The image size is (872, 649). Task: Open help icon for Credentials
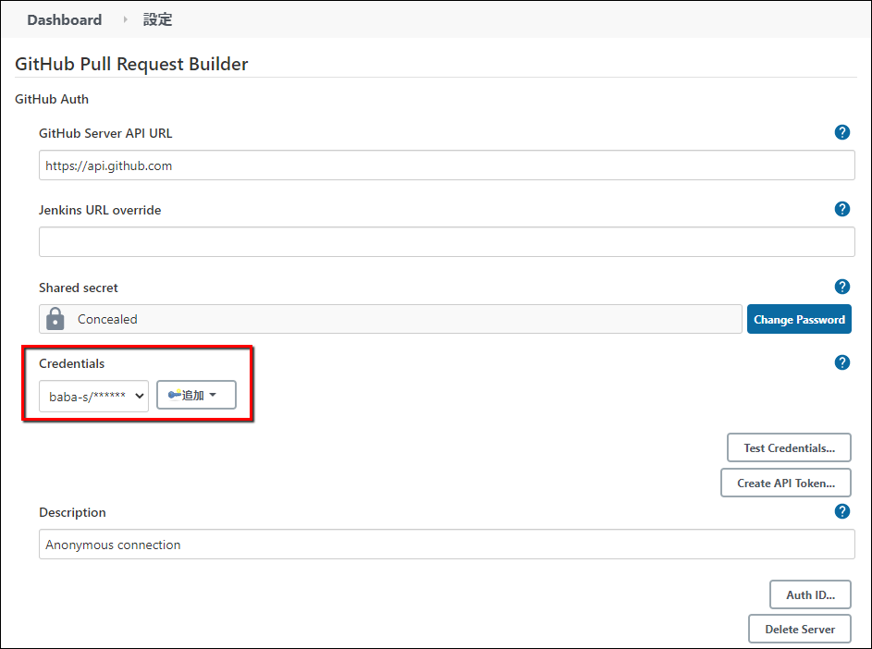[842, 362]
